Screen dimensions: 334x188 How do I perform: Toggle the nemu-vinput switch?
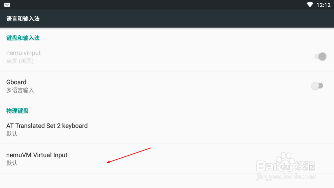click(320, 56)
